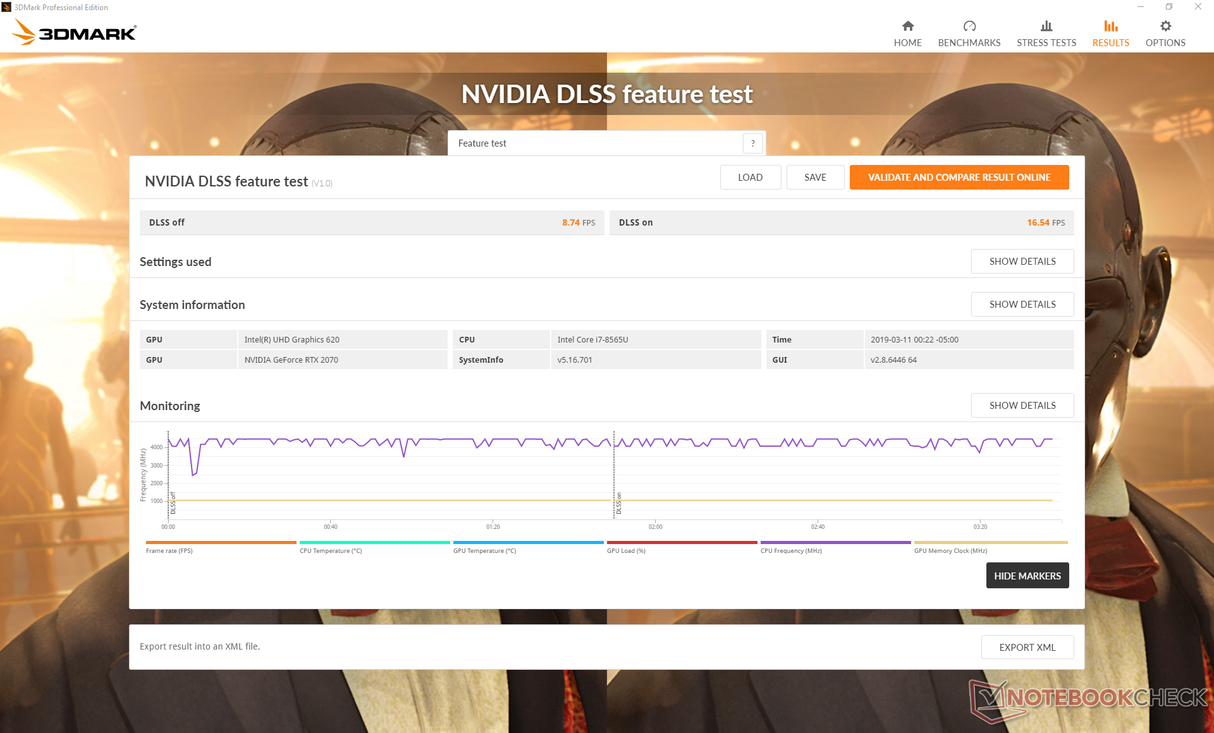Open the Home house icon
This screenshot has height=733, width=1214.
tap(907, 27)
